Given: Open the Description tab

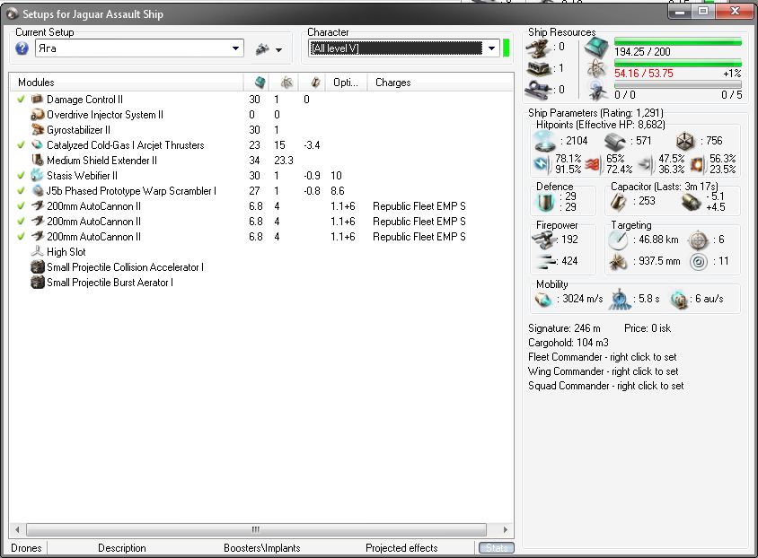Looking at the screenshot, I should tap(122, 548).
